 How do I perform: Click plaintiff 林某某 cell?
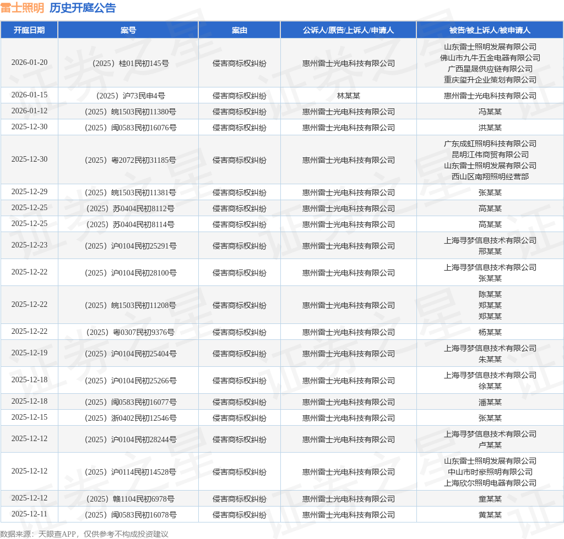click(348, 96)
